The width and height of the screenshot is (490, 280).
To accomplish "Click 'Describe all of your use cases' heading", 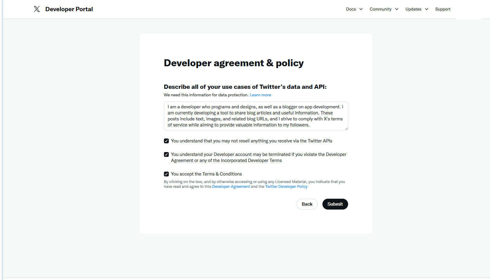I will pos(245,87).
